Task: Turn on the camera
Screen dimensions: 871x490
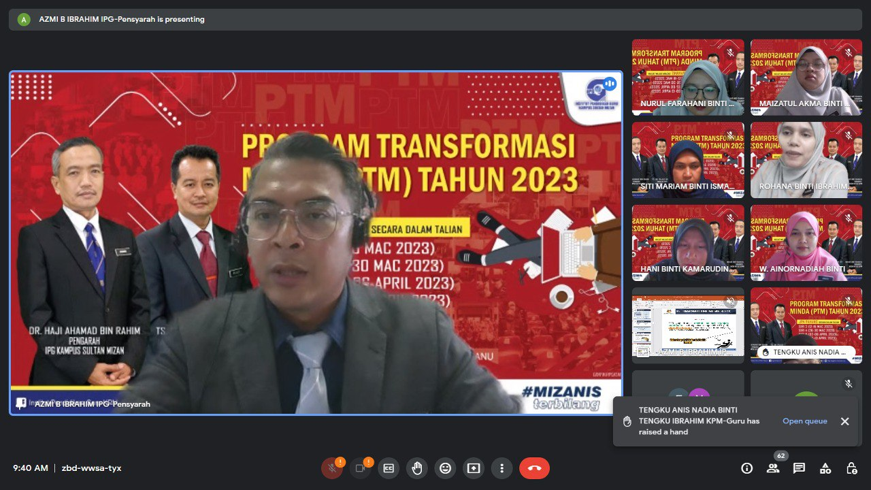Action: click(361, 468)
